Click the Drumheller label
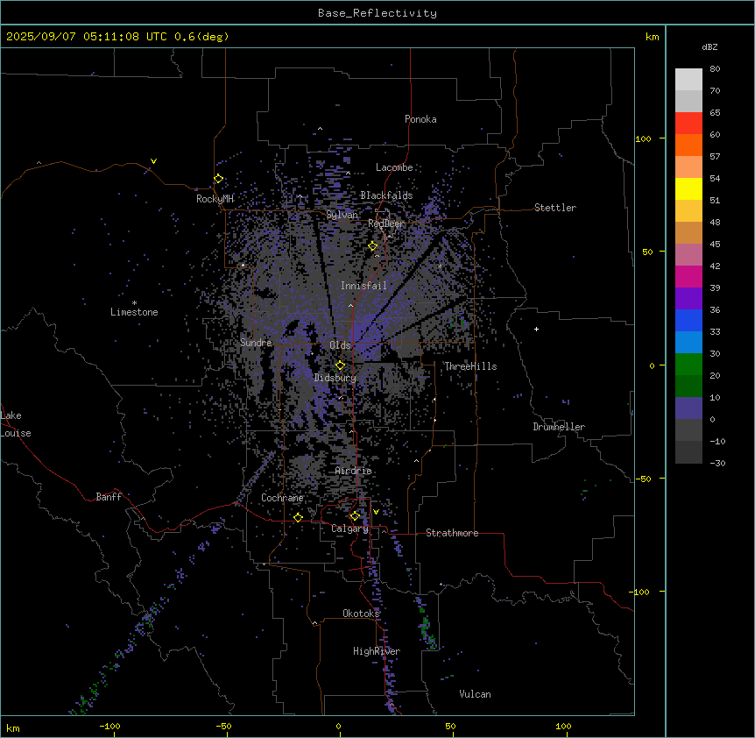This screenshot has height=738, width=755. [559, 427]
